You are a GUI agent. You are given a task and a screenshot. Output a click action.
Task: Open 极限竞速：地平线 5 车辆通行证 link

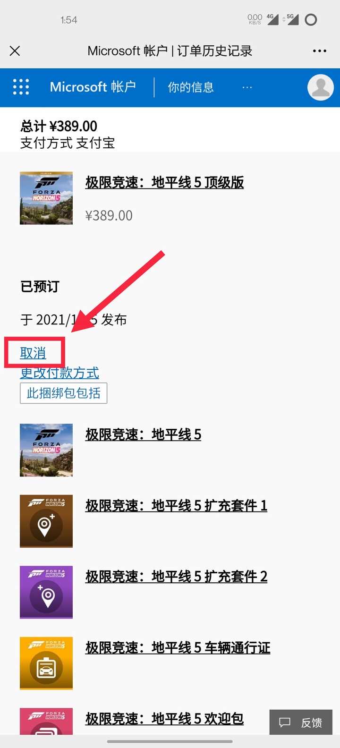point(178,648)
